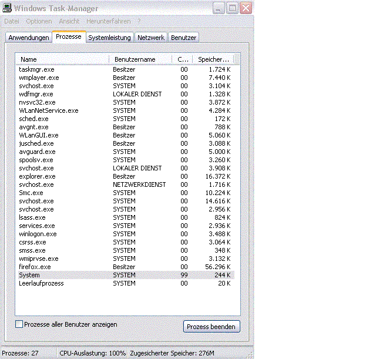Select the explorer.exe process
This screenshot has width=376, height=359.
126,176
